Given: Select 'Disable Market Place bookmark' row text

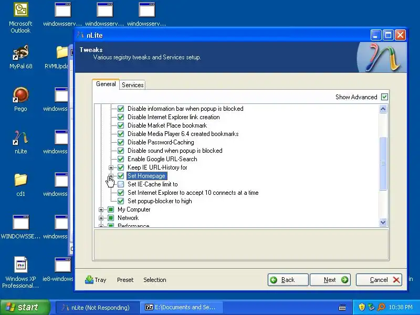Looking at the screenshot, I should click(x=167, y=125).
